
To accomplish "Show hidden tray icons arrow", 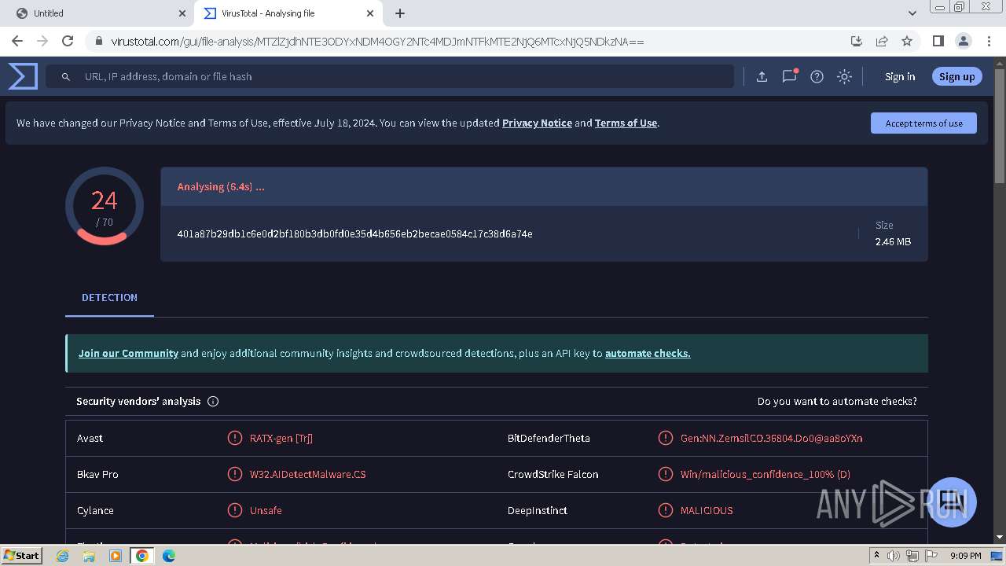I will [x=876, y=555].
